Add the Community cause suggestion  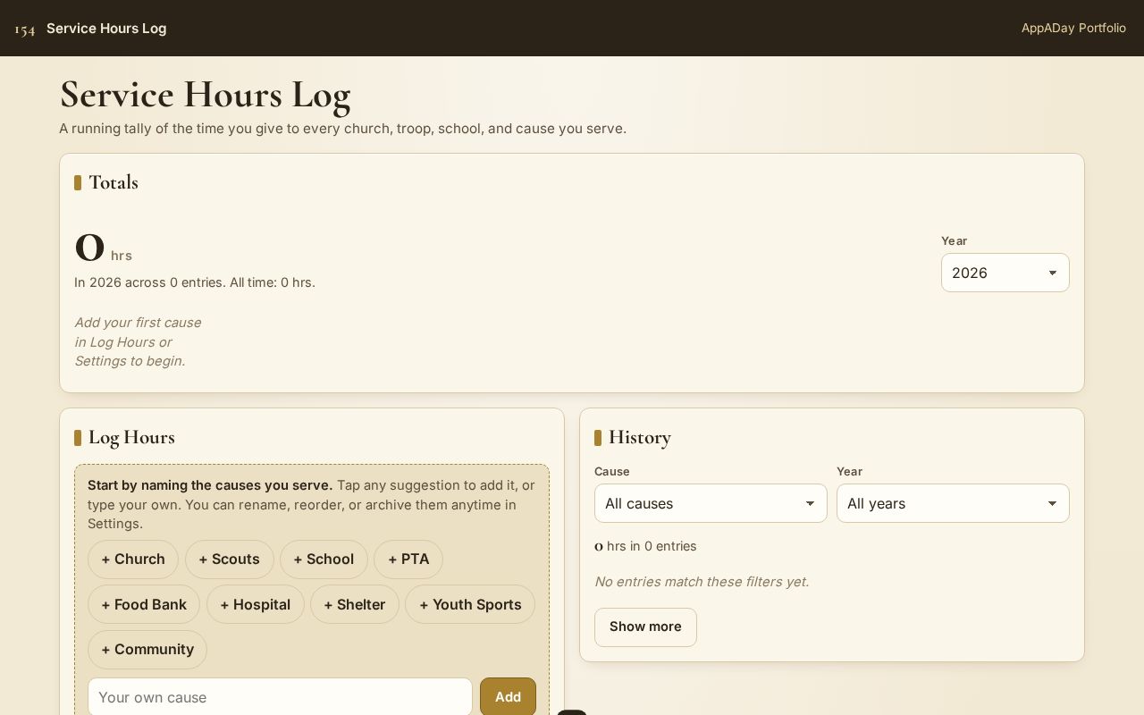tap(147, 650)
